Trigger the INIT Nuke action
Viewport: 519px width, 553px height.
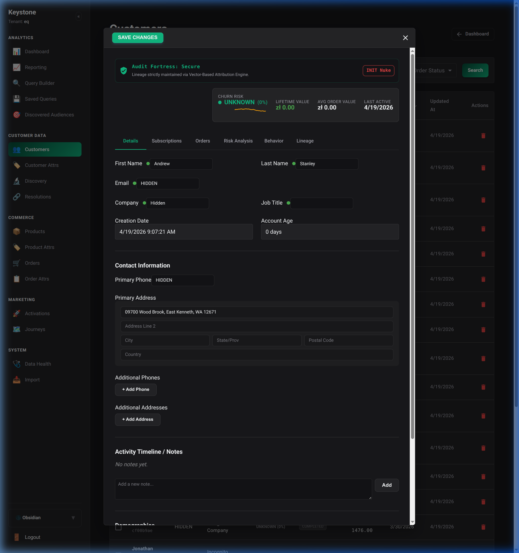click(x=378, y=70)
